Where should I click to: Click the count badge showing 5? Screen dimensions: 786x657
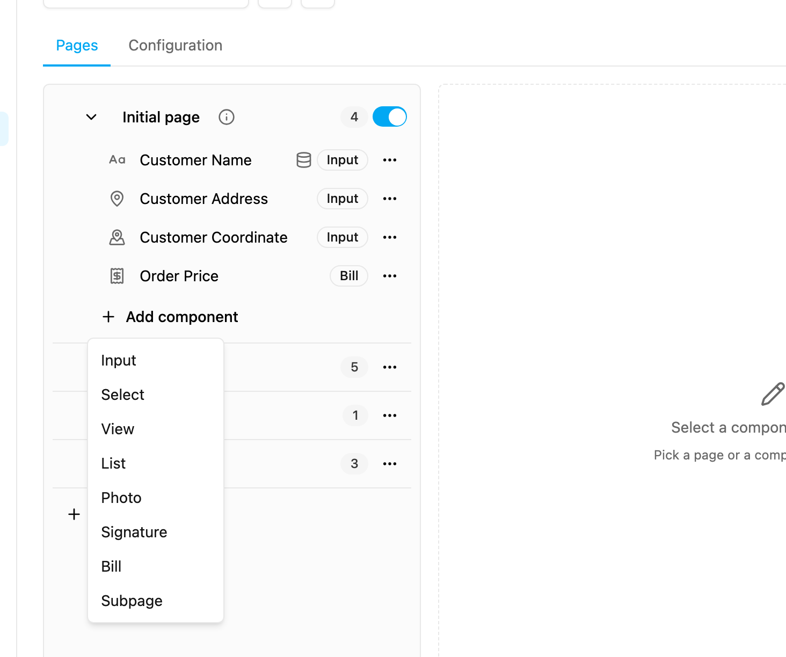click(354, 367)
